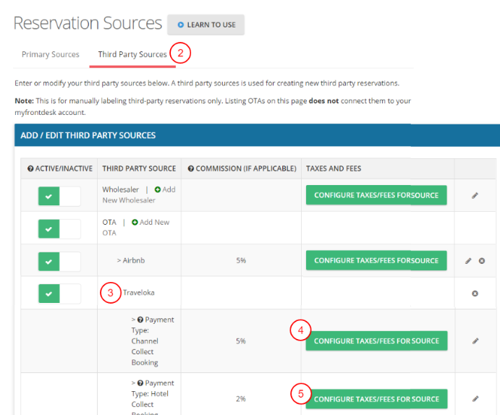Screen dimensions: 500x415
Task: Turn off the Traveloka active switch
Action: tap(59, 294)
